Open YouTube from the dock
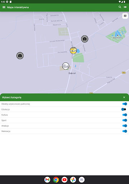Screen dimensions: 129x184 (x=64, y=180)
